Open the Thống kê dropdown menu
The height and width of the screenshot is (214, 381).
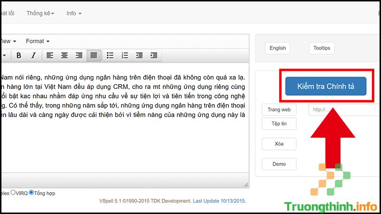click(40, 13)
